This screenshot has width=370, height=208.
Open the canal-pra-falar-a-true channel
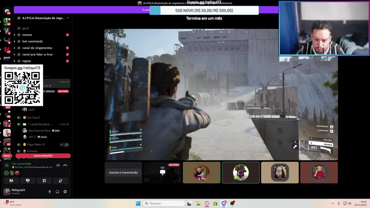pyautogui.click(x=42, y=54)
